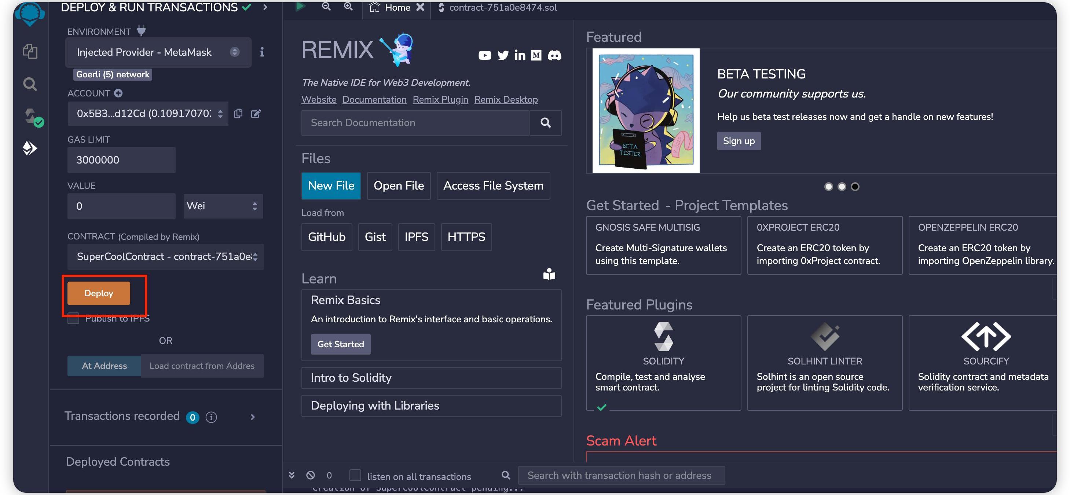Screen dimensions: 1070x495
Task: Click the documentation search magnifier button
Action: point(545,123)
